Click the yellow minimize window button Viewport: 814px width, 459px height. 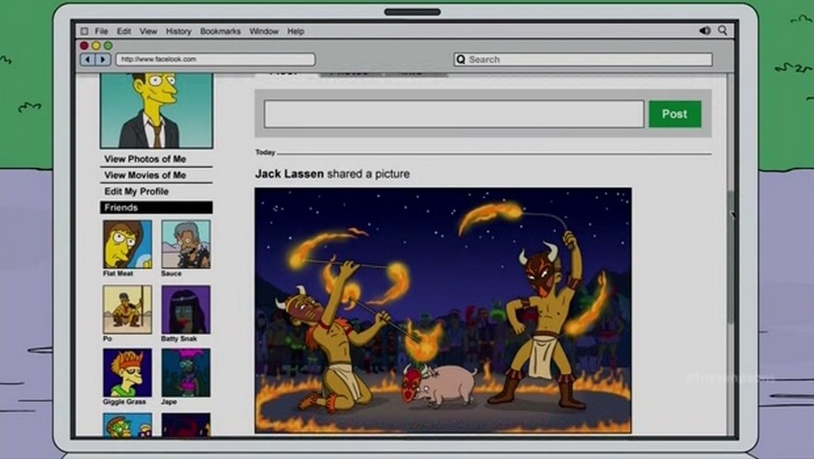pyautogui.click(x=96, y=46)
